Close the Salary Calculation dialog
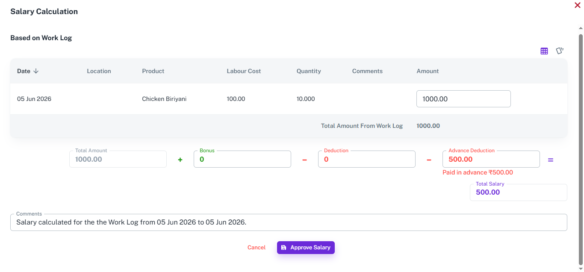584x272 pixels. click(578, 5)
